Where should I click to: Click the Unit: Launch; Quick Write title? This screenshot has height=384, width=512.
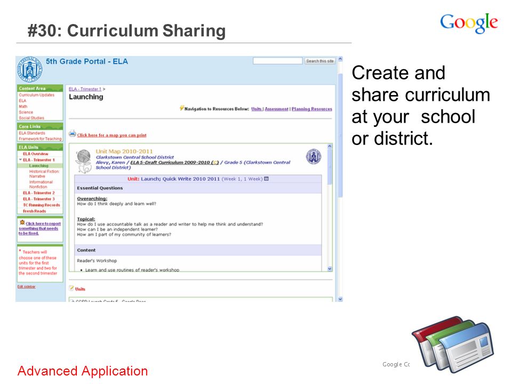point(174,179)
